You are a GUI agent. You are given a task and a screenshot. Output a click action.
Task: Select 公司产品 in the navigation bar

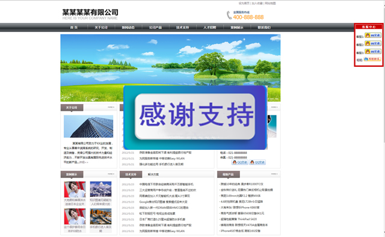coord(155,28)
